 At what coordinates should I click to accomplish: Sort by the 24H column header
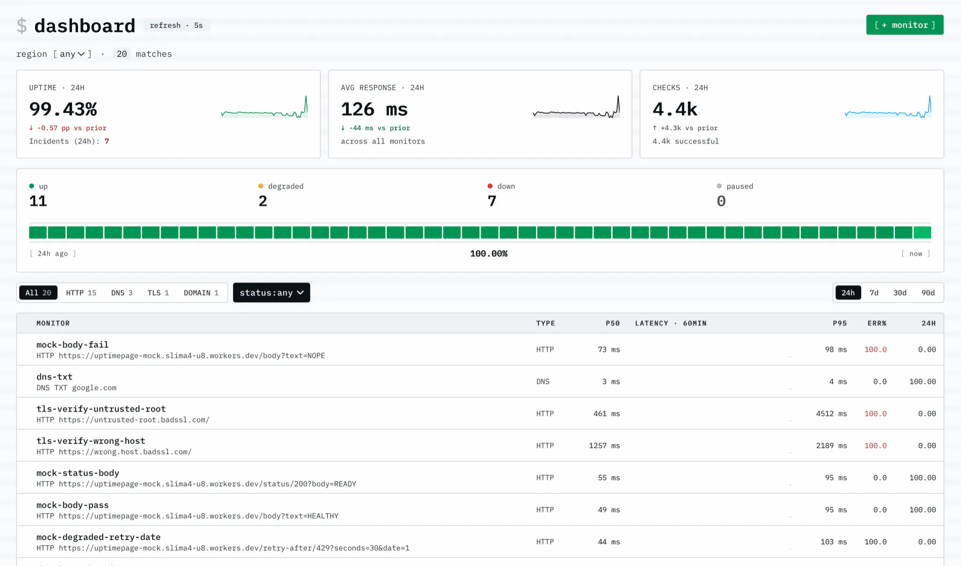928,323
